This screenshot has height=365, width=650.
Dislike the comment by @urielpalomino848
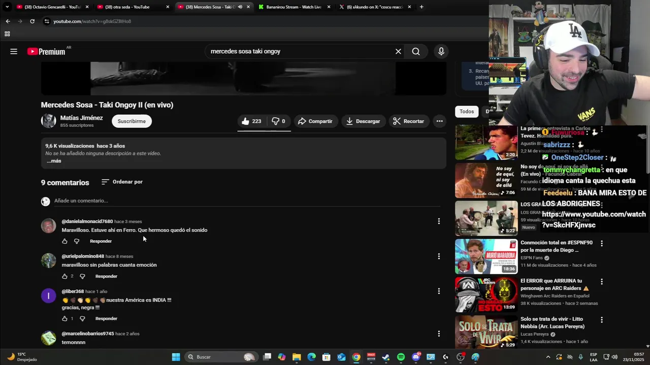82,276
